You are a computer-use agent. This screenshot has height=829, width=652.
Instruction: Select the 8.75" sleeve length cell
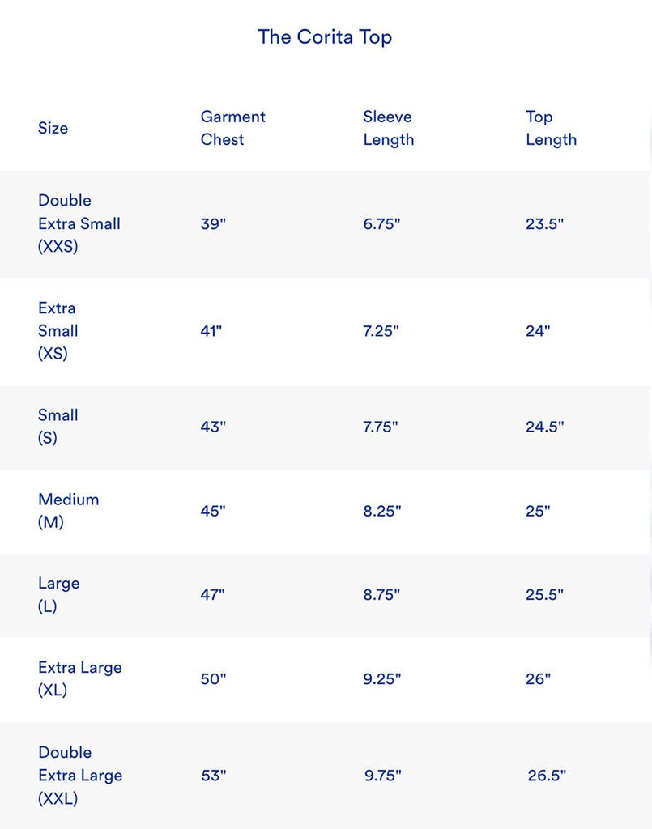(x=382, y=594)
